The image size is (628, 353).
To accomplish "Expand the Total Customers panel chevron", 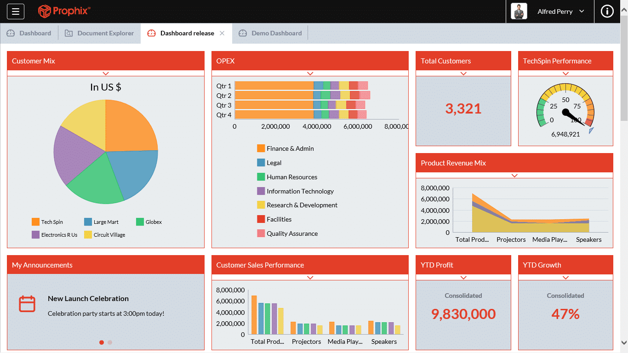I will click(463, 73).
